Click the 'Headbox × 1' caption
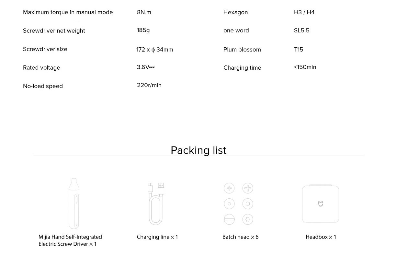The height and width of the screenshot is (257, 397). tap(321, 237)
